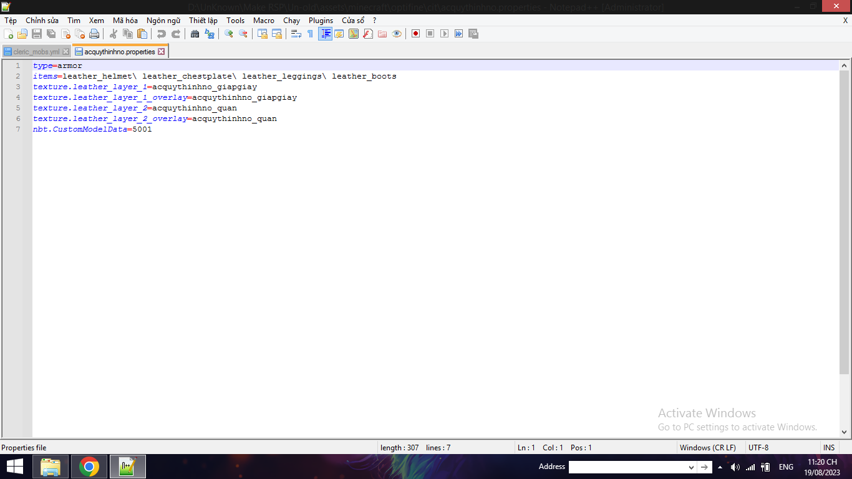Click inside the taskbar Address input field
Screen dimensions: 852x479
pos(627,467)
